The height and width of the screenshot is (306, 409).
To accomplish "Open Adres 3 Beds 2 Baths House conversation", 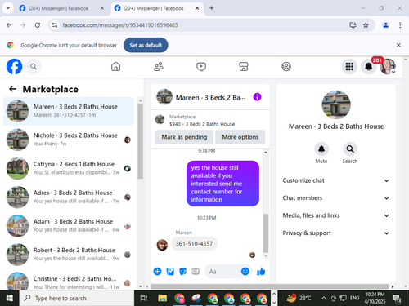I will pos(69,197).
